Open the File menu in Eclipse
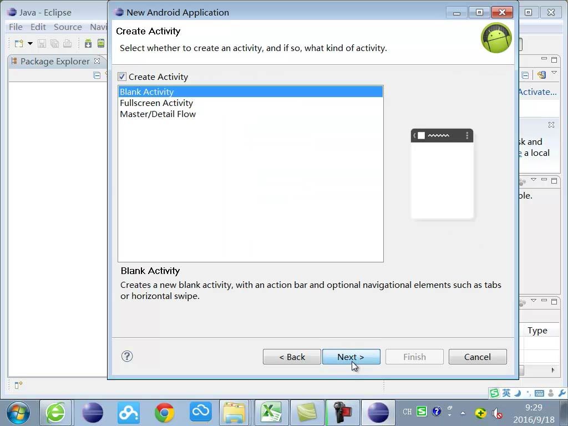Screen dimensions: 568x426 (16, 27)
